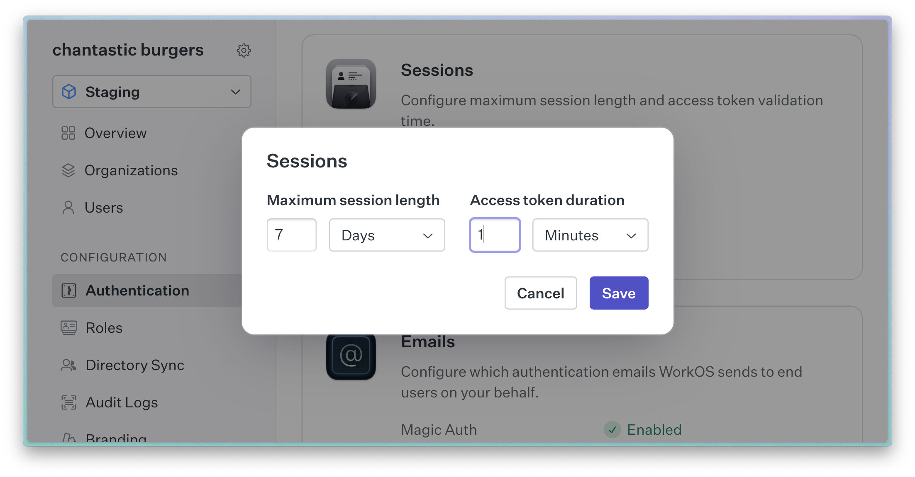The image size is (915, 477).
Task: Click the Audit Logs sidebar icon
Action: [68, 402]
